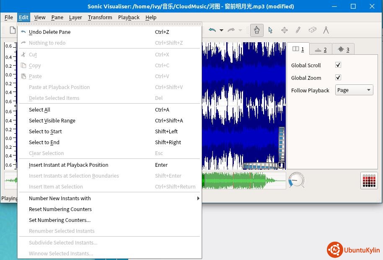Viewport: 383px width, 260px height.
Task: Select the Navigate hand tool
Action: point(256,30)
